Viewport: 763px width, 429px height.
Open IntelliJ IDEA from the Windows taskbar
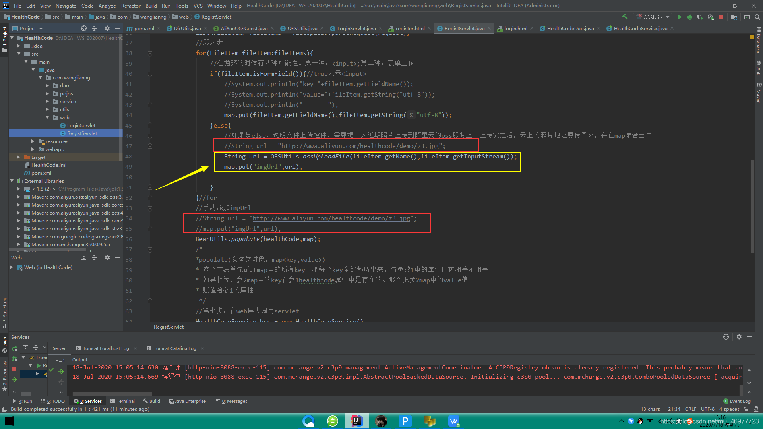356,421
